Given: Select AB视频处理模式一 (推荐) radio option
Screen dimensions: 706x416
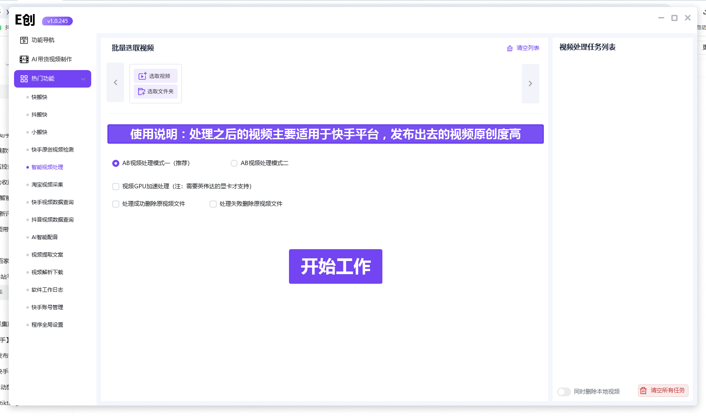Looking at the screenshot, I should tap(116, 163).
